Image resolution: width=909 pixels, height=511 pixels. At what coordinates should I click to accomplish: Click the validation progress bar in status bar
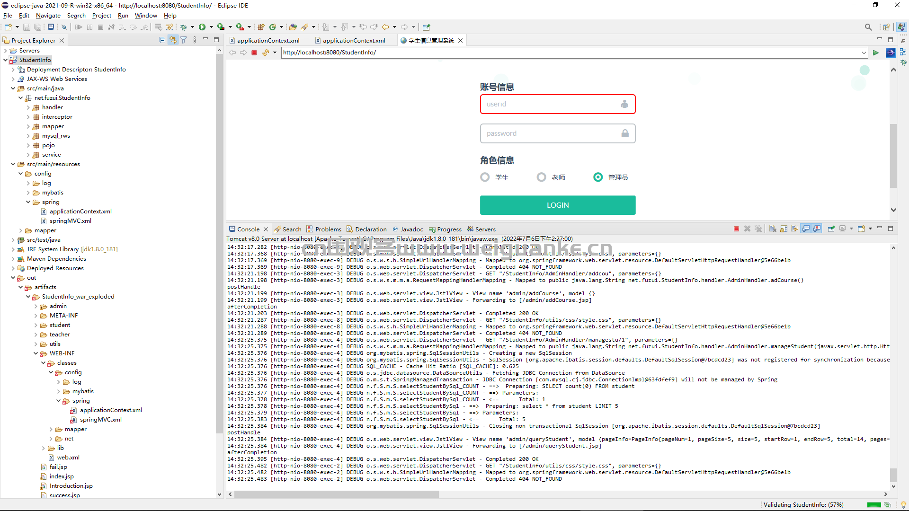pos(873,505)
